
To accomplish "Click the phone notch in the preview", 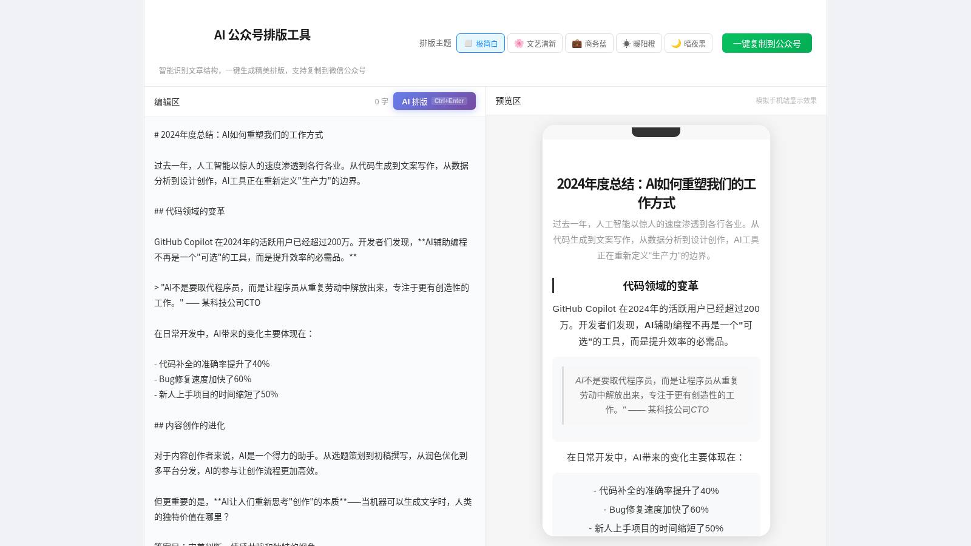I will (x=656, y=132).
